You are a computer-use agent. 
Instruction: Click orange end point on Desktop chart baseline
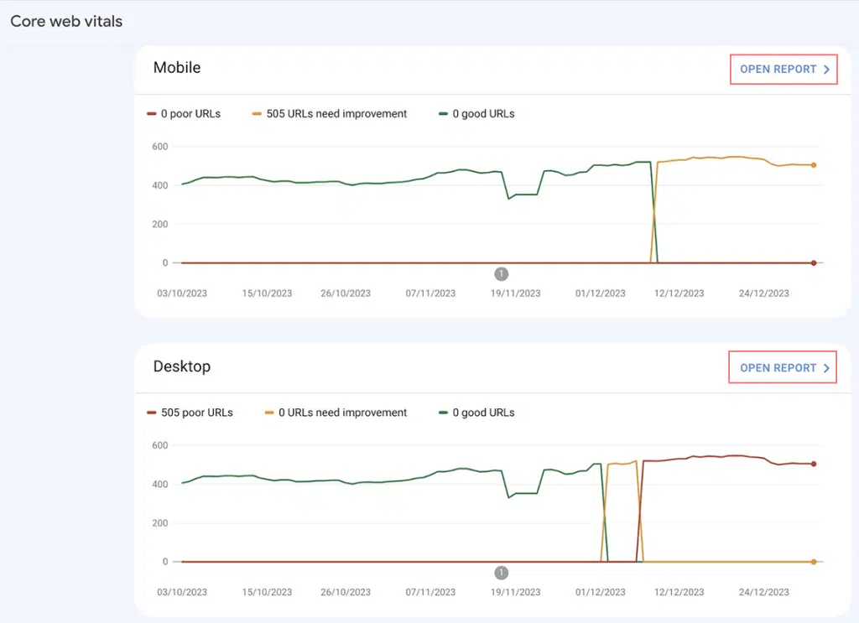pos(814,563)
